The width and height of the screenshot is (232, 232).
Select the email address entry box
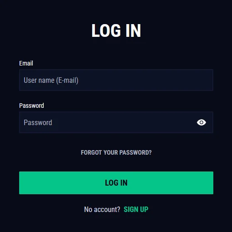(116, 80)
